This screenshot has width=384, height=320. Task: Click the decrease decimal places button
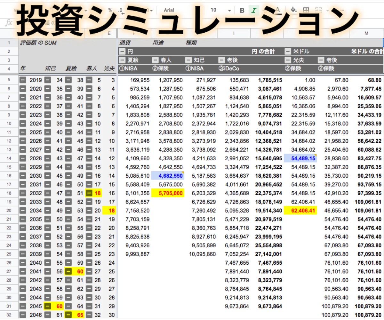pos(121,10)
